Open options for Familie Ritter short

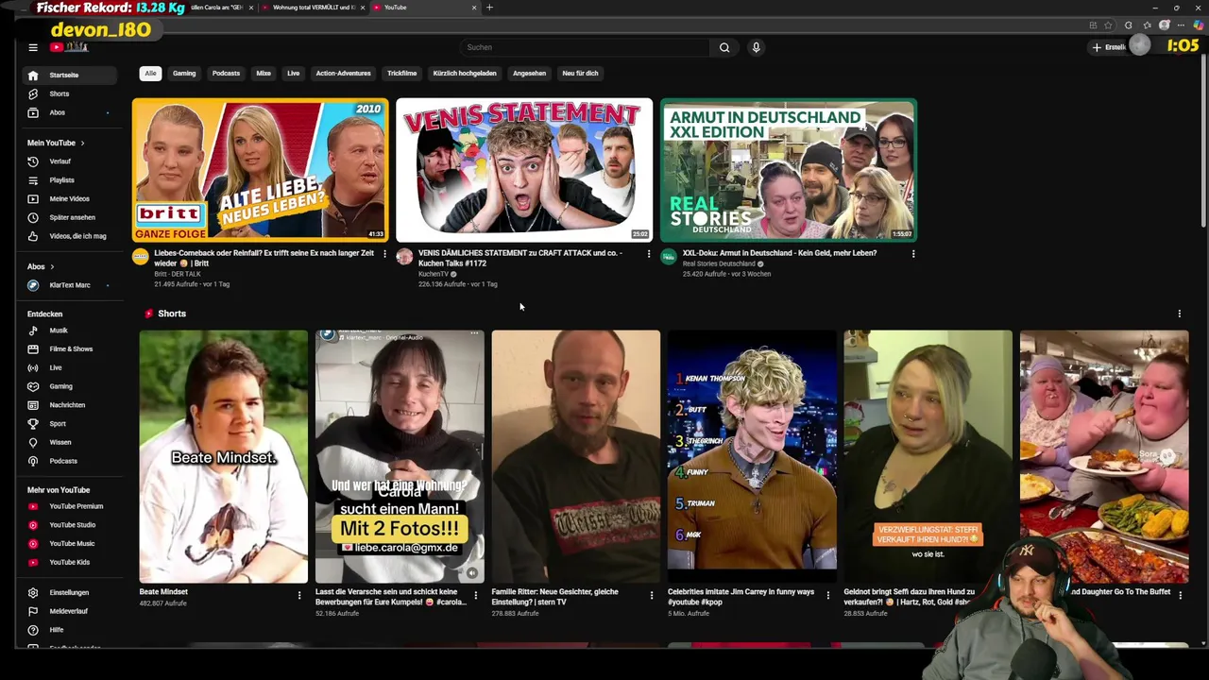(651, 595)
